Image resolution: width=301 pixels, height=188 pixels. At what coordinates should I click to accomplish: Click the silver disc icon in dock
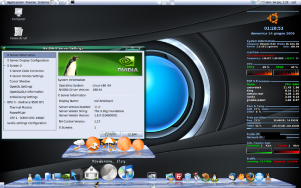(109, 172)
